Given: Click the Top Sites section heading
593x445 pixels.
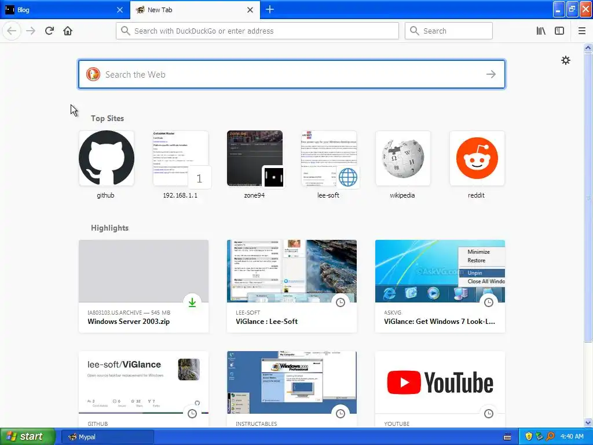Looking at the screenshot, I should (x=107, y=118).
